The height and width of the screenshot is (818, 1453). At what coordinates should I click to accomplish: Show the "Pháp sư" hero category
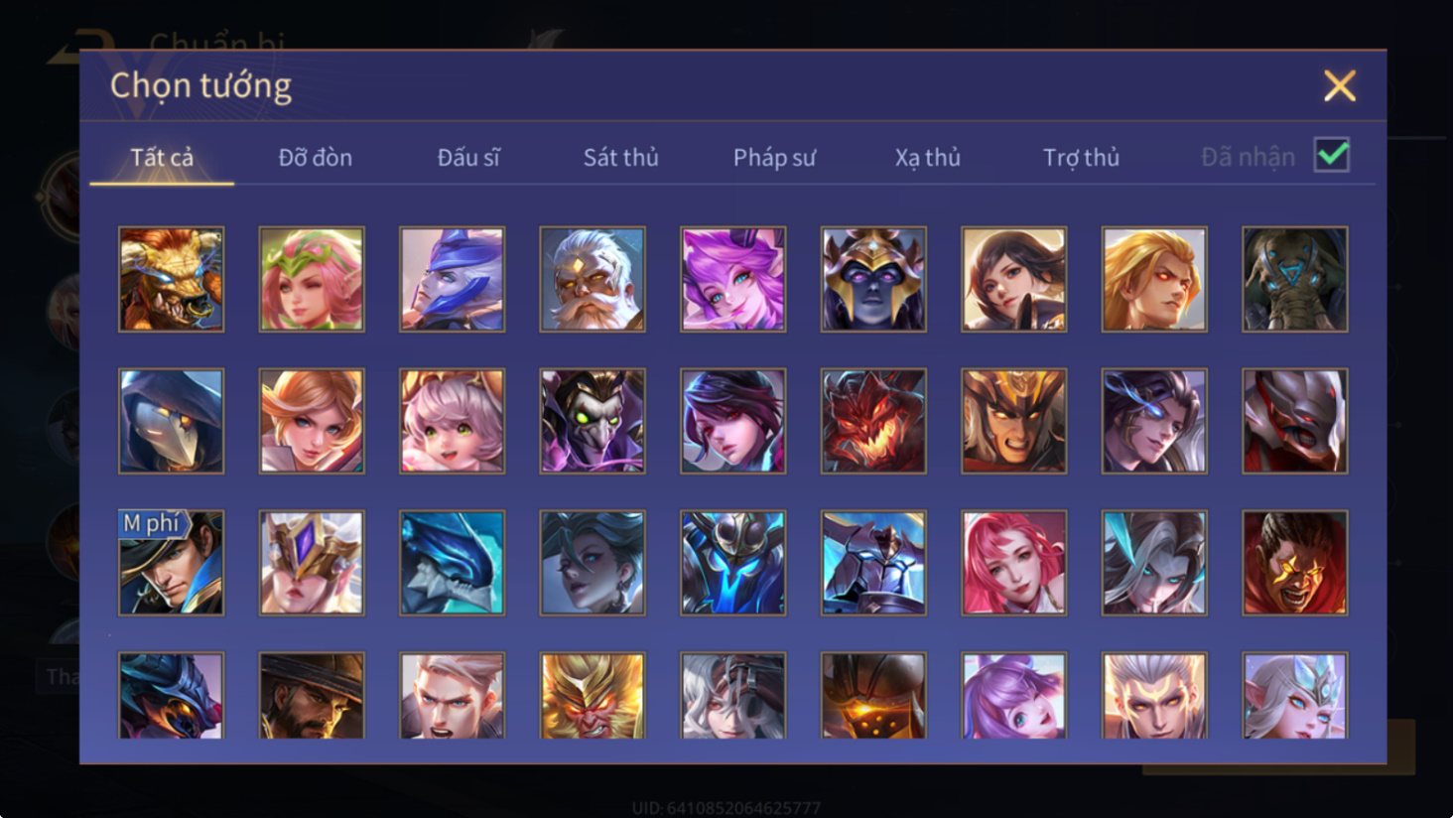[x=774, y=157]
